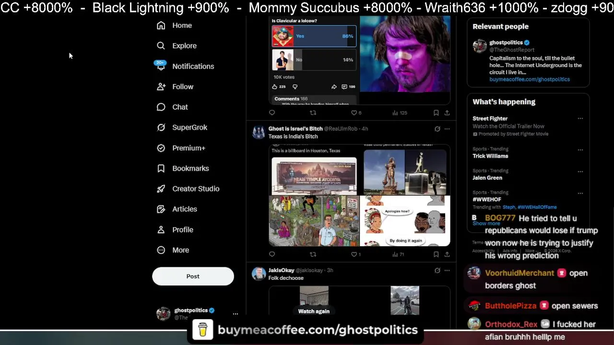Click the ghostpolitics account avatar at bottom
The width and height of the screenshot is (614, 345).
pos(163,313)
